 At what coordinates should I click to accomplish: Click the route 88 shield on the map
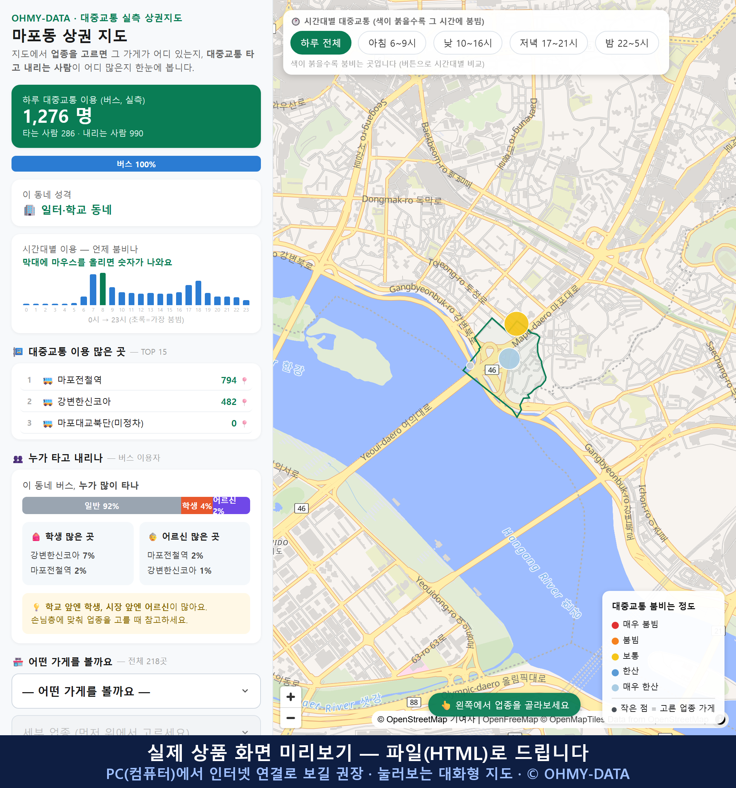(x=414, y=702)
